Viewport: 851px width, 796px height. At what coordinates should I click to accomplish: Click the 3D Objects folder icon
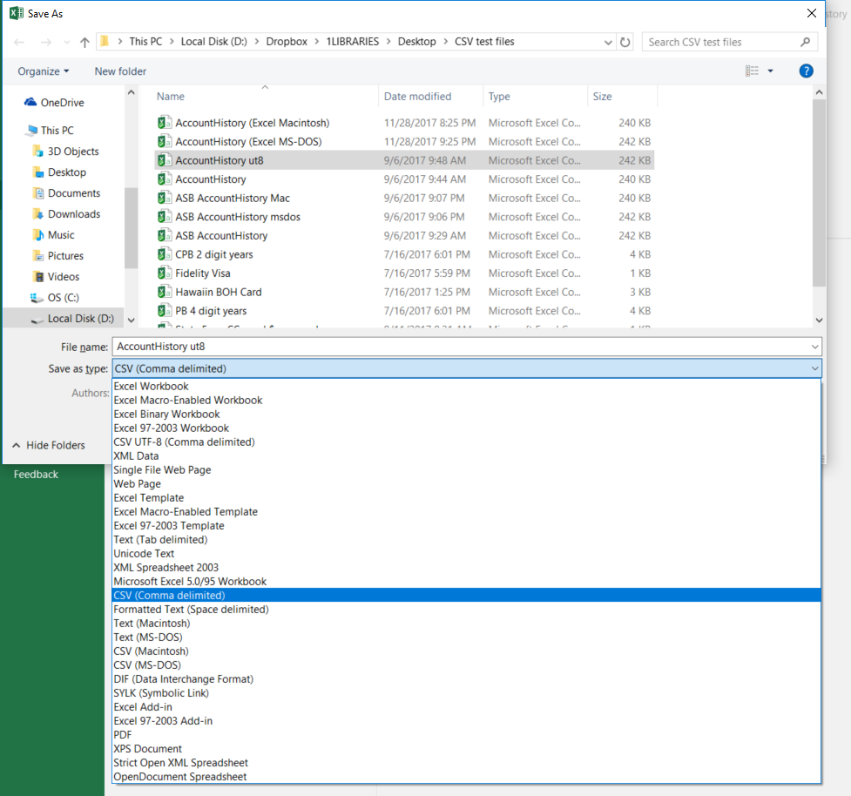[x=38, y=151]
